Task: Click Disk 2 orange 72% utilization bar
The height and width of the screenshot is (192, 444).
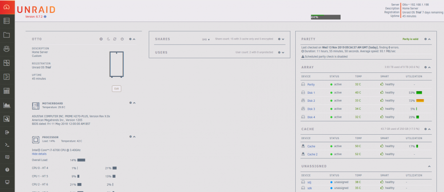Action: (420, 101)
